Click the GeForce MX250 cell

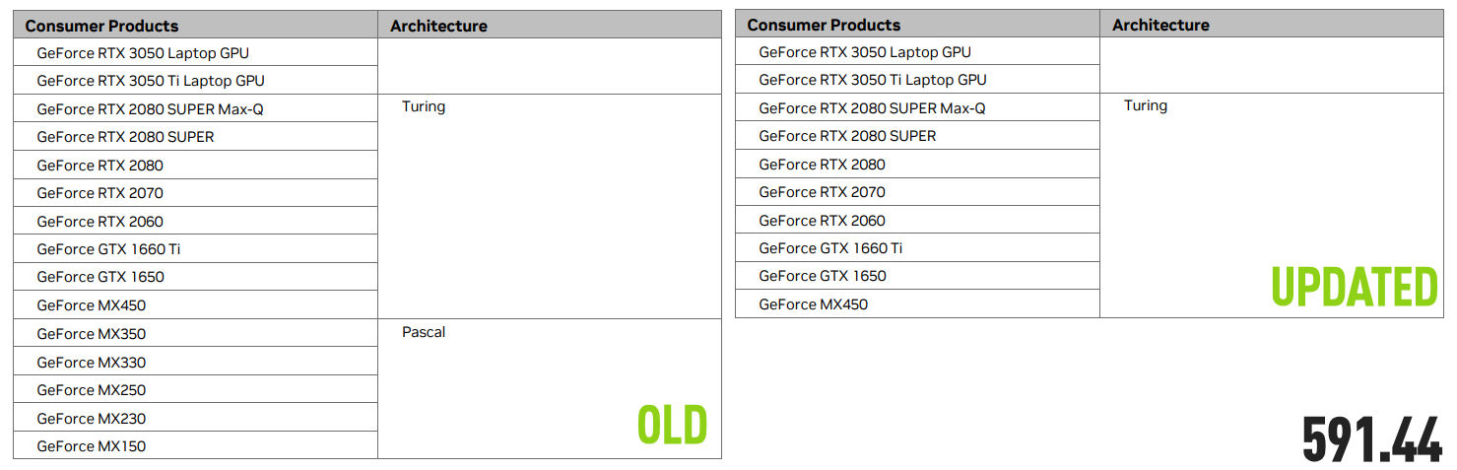click(x=92, y=390)
